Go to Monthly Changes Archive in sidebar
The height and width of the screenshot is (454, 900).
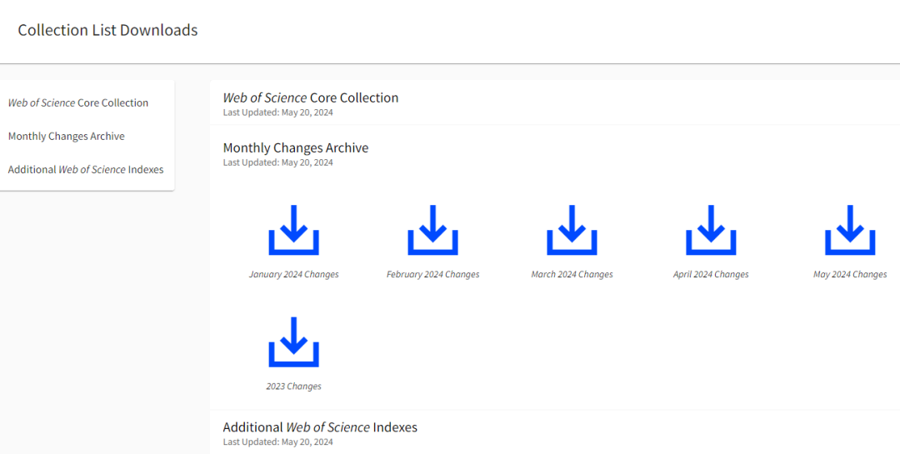point(67,137)
